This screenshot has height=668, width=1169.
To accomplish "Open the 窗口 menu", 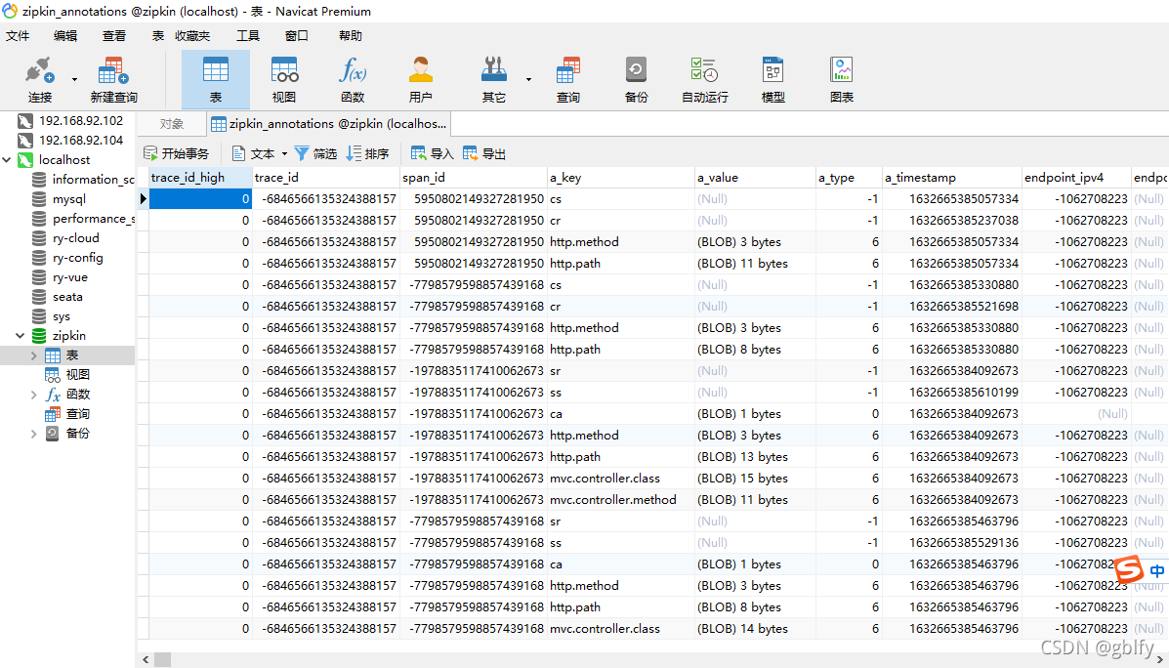I will click(297, 36).
